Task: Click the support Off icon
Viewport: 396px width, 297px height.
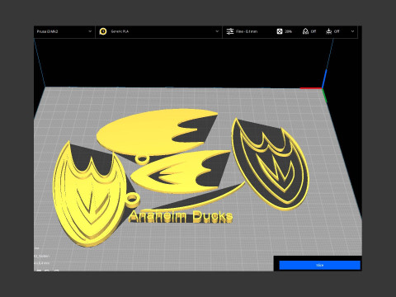Action: (305, 31)
